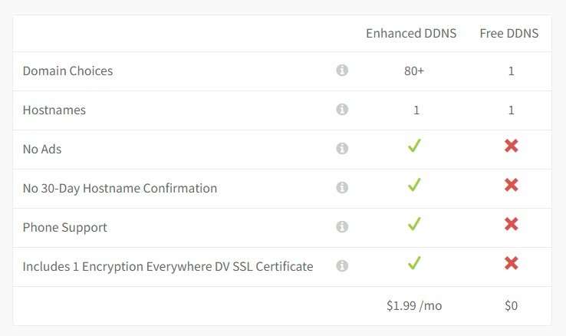Select the Enhanced DDNS column header
The image size is (566, 336).
pos(411,33)
